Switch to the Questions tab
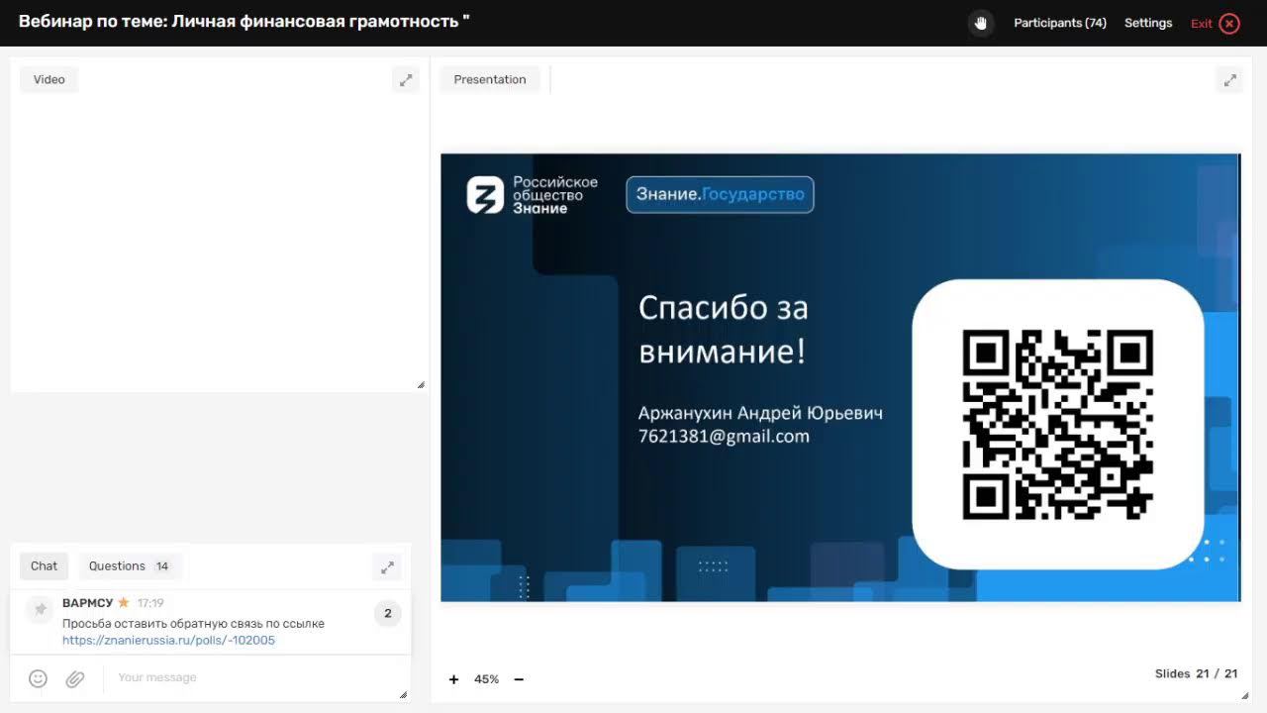This screenshot has width=1267, height=713. 130,565
